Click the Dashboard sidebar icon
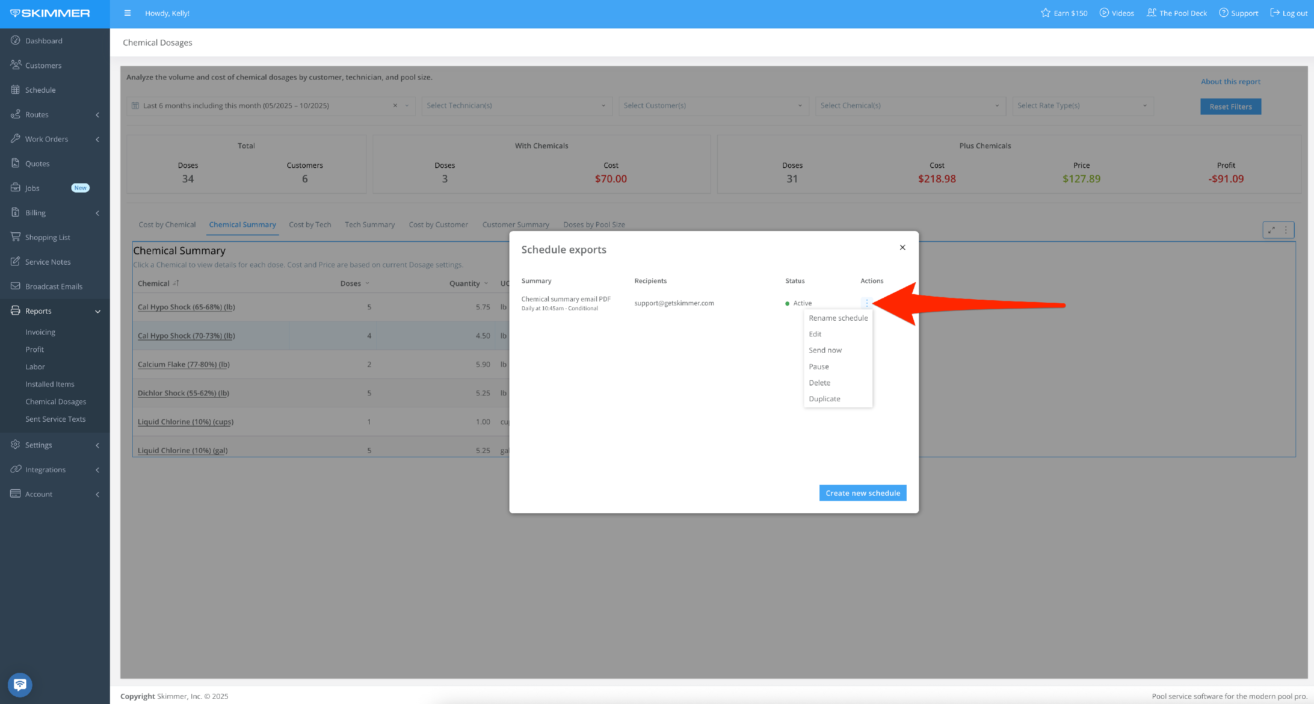 (x=16, y=40)
